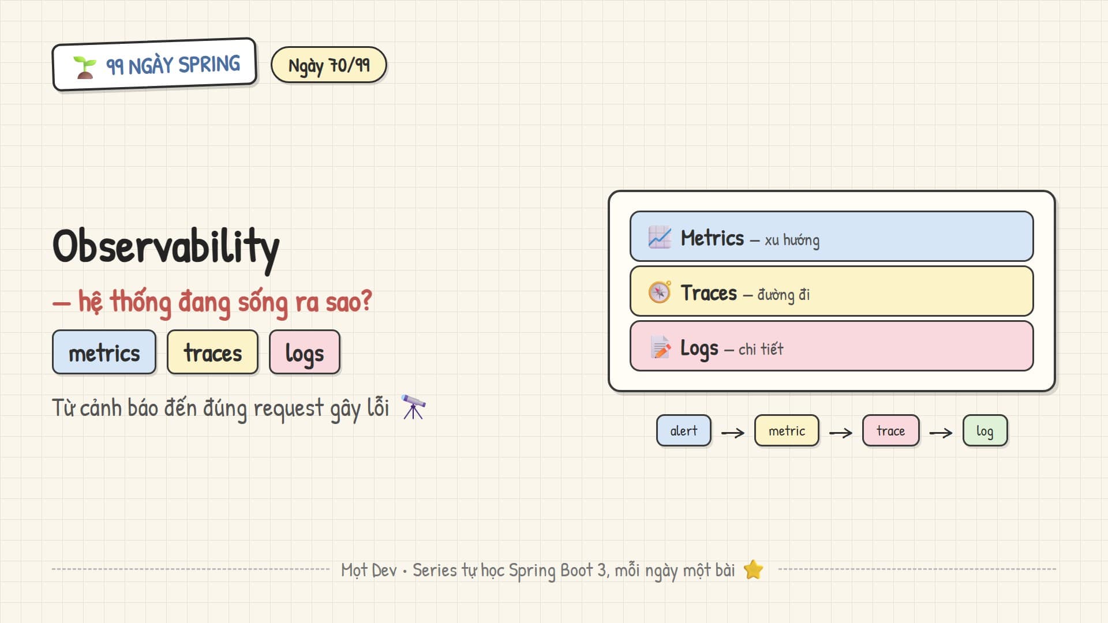Click the trace step box
This screenshot has height=623, width=1108.
pos(890,430)
